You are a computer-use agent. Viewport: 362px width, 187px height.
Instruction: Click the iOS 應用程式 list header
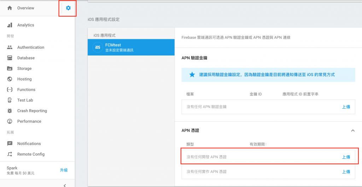(104, 35)
